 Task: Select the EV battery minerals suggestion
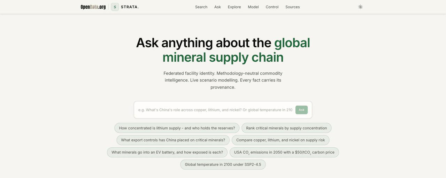167,152
